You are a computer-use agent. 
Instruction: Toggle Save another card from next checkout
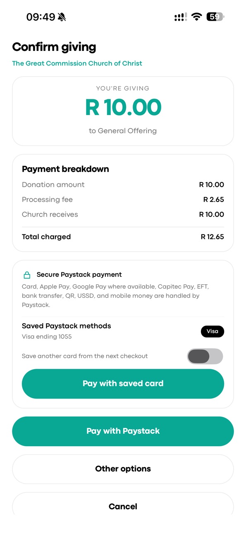tap(205, 356)
